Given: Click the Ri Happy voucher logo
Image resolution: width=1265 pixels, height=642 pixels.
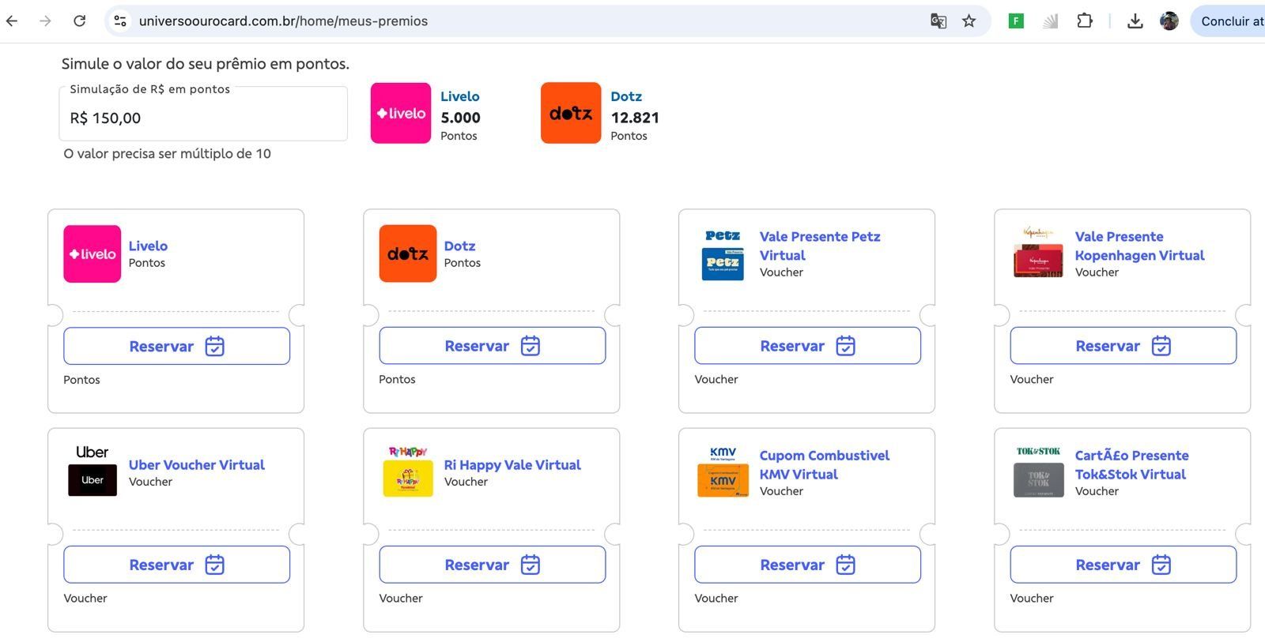Looking at the screenshot, I should (x=408, y=471).
